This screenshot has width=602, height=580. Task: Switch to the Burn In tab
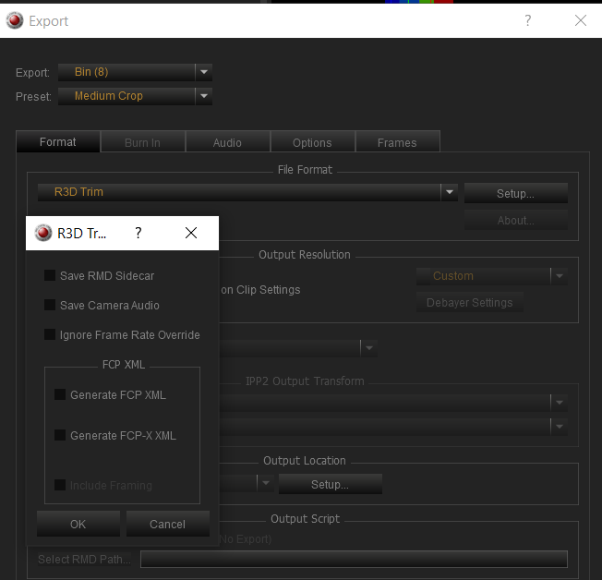(x=143, y=142)
